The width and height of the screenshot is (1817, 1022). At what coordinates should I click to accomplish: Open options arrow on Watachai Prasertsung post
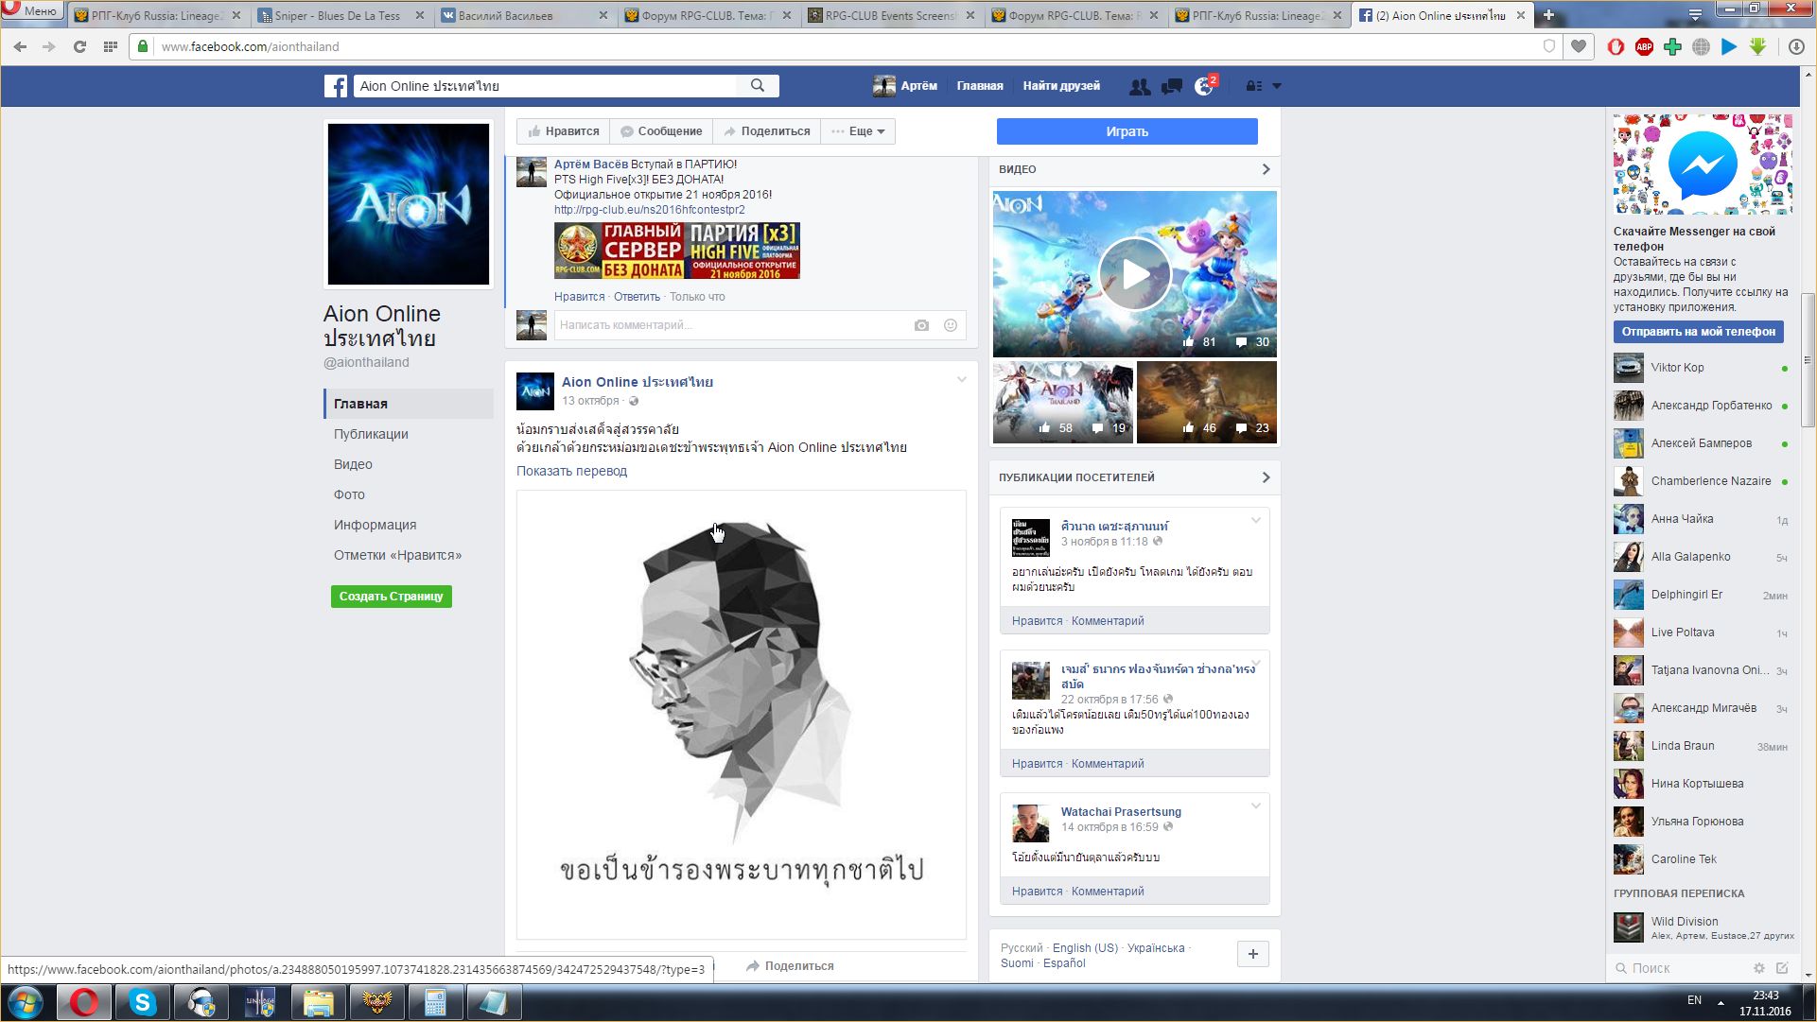(1256, 806)
